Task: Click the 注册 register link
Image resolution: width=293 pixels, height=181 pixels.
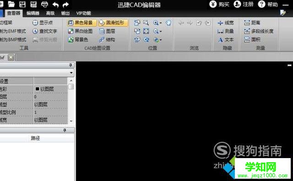Action: tap(248, 4)
